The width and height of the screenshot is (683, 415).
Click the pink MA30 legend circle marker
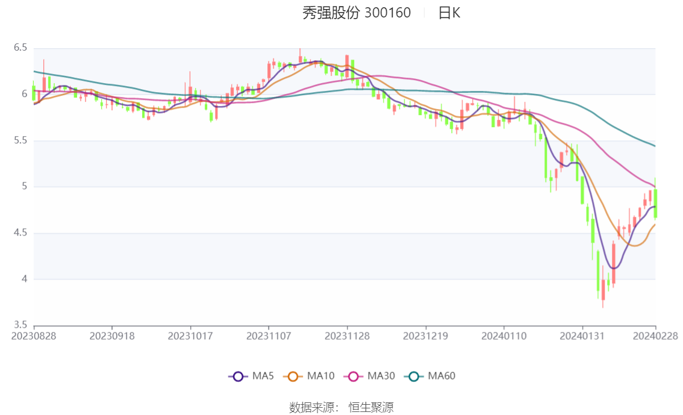point(354,376)
